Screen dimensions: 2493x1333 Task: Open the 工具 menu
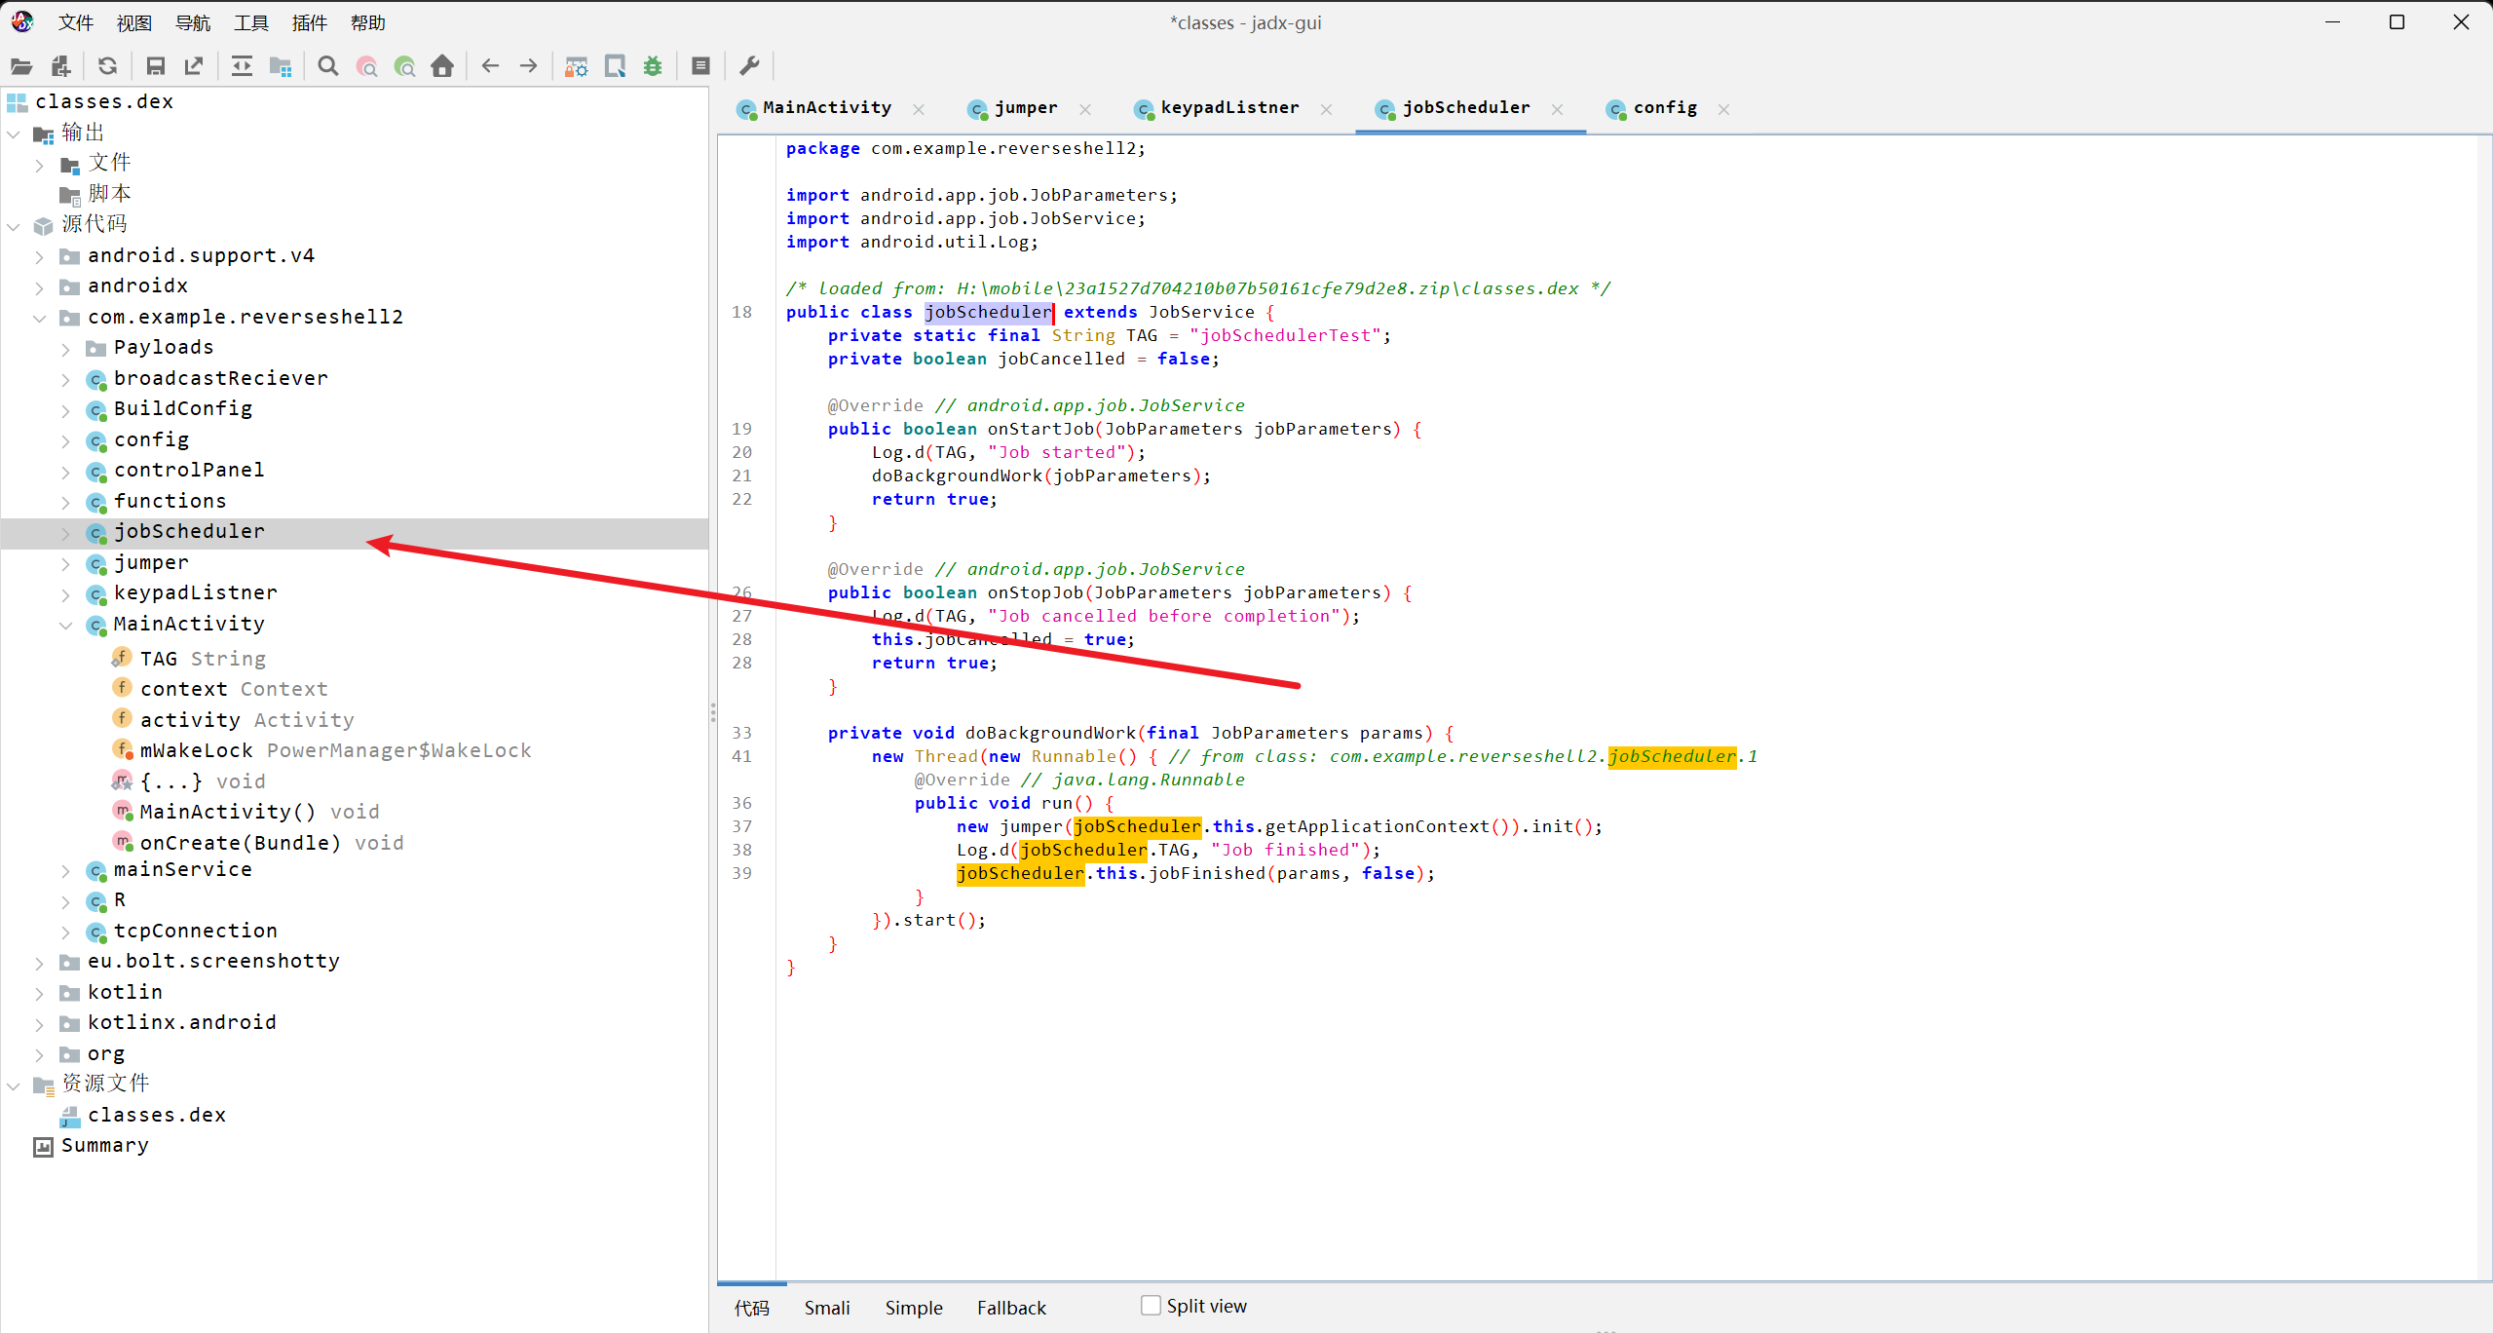coord(250,22)
